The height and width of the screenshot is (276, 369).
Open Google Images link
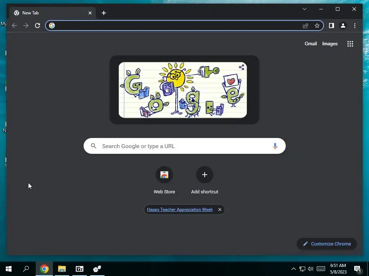330,43
